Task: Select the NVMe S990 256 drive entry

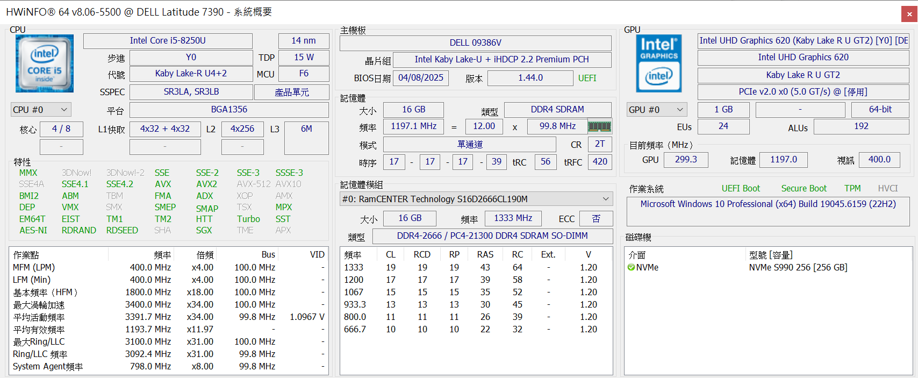Action: tap(769, 267)
